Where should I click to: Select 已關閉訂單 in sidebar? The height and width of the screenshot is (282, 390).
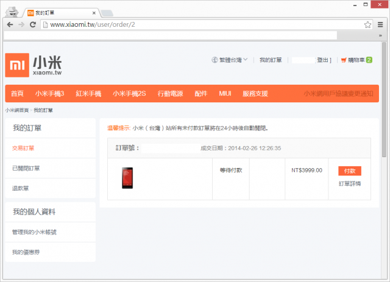click(x=26, y=168)
